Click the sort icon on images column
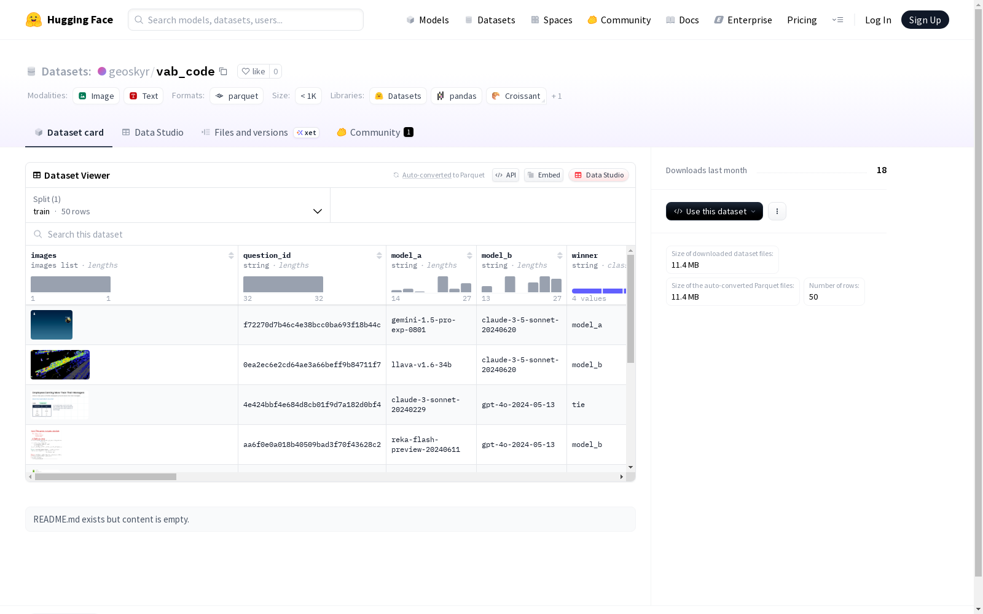 click(x=231, y=255)
